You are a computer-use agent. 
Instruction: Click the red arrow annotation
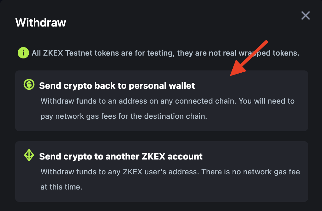tap(249, 58)
